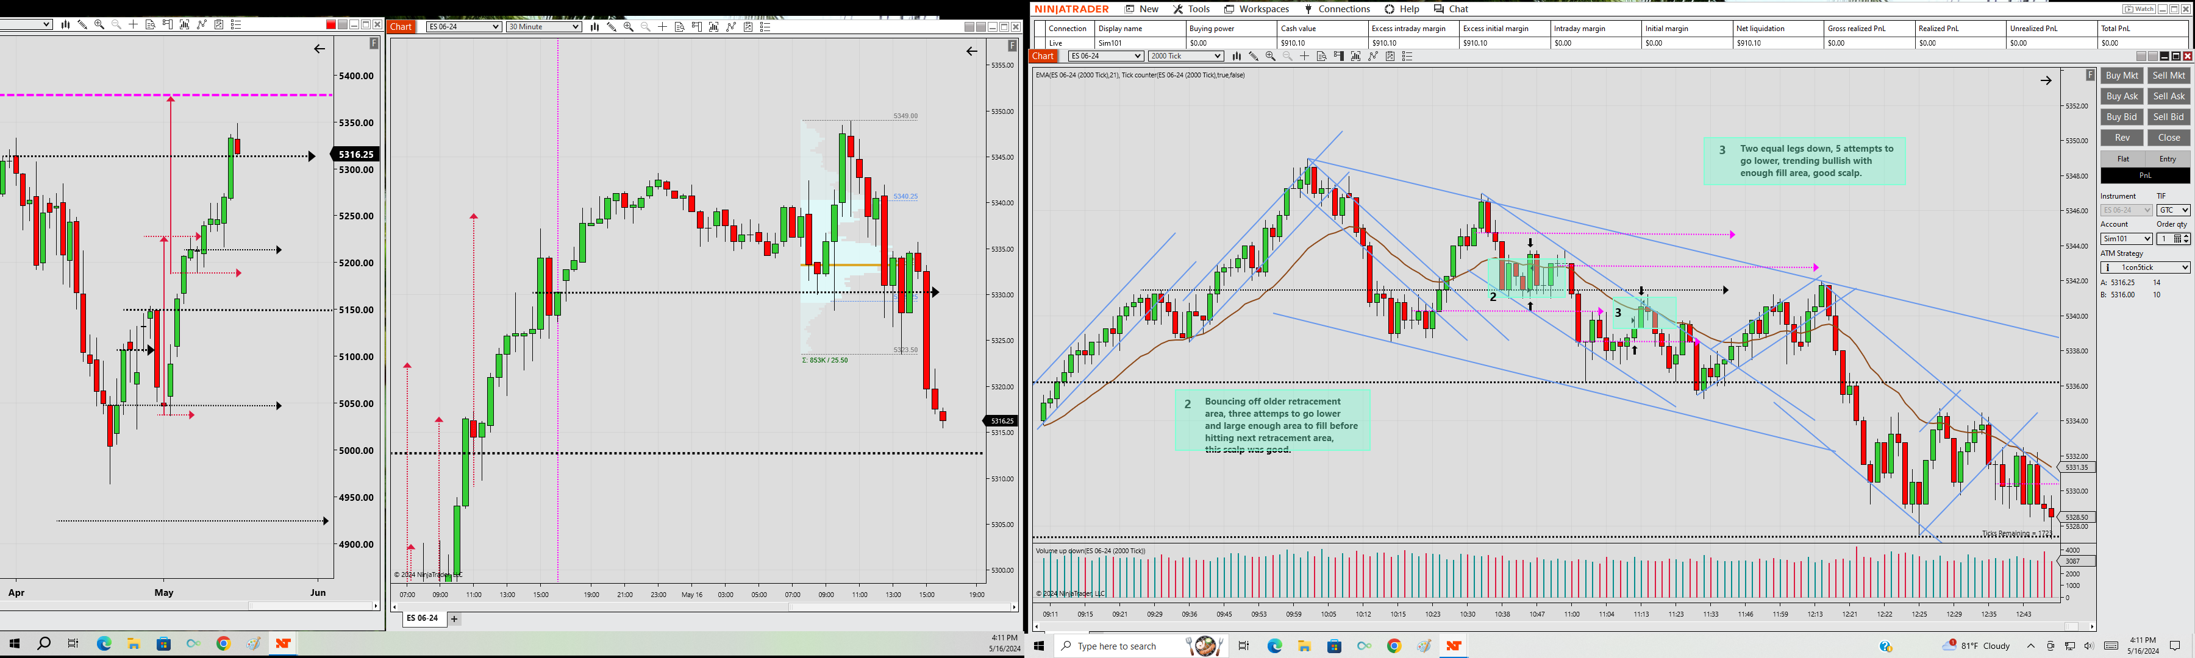Open the Chat menu
The width and height of the screenshot is (2195, 658).
pyautogui.click(x=1451, y=9)
